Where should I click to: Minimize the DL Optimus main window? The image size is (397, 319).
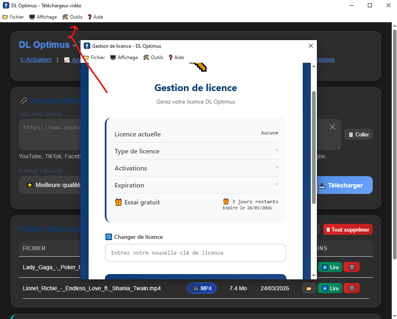[x=351, y=5]
